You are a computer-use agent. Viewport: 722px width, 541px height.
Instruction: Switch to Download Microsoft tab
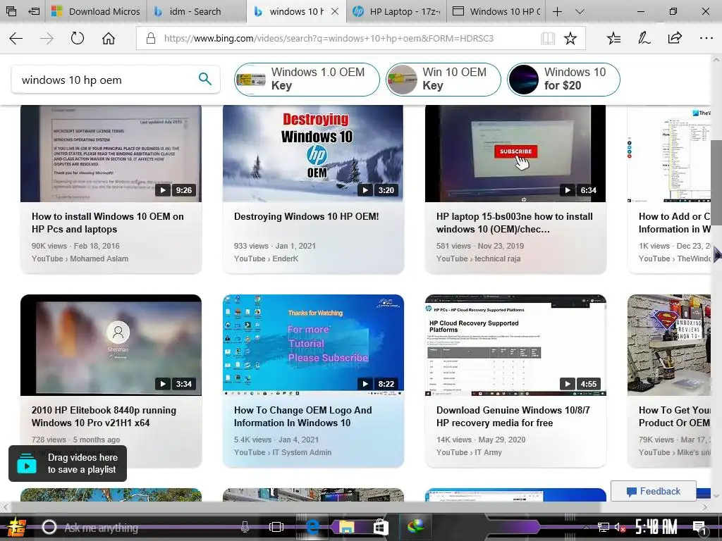coord(96,11)
